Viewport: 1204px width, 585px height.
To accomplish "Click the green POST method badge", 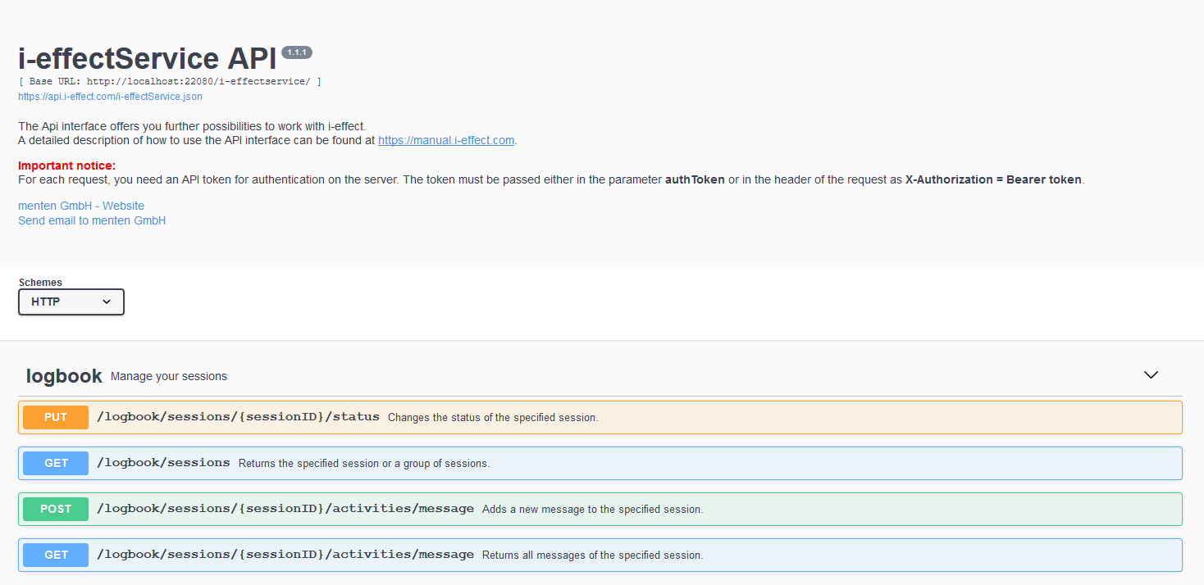I will pyautogui.click(x=56, y=509).
